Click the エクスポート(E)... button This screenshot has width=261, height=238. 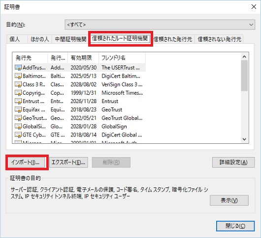[68, 162]
